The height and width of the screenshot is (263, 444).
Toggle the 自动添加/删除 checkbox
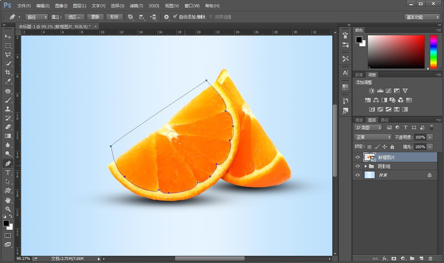(x=175, y=17)
